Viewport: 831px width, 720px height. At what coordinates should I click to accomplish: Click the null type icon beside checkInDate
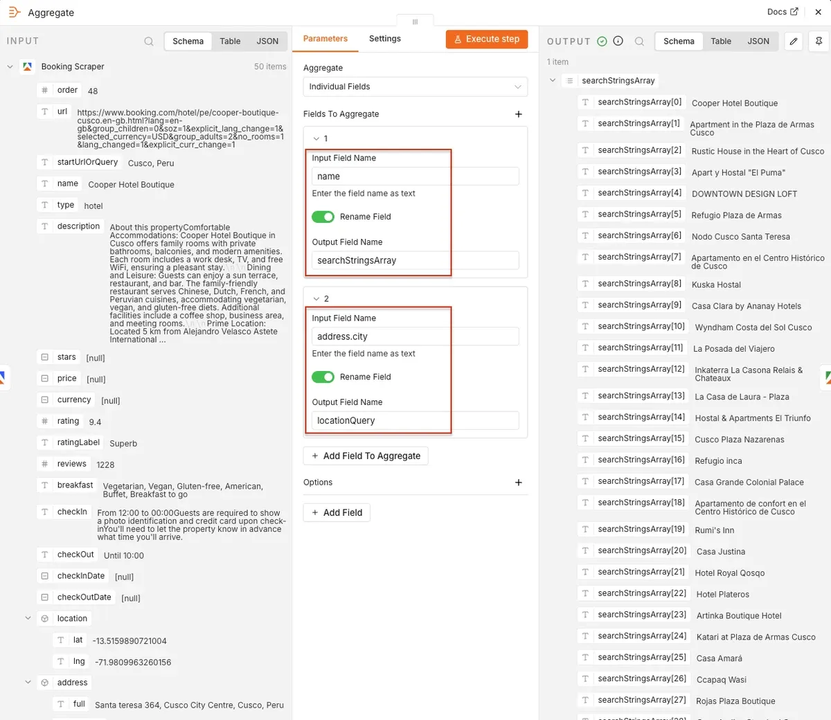click(x=45, y=576)
